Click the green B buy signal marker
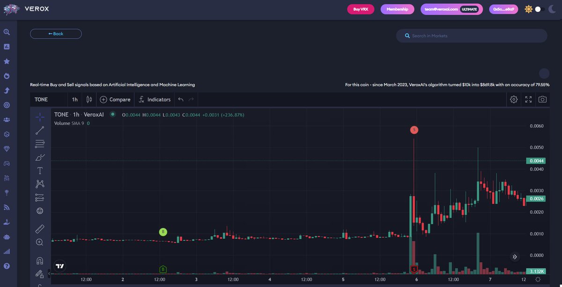The image size is (562, 287). (x=163, y=232)
